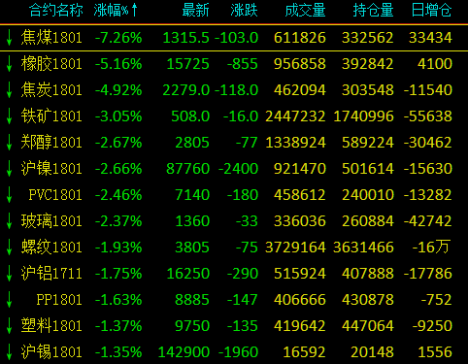Click the down arrow beside 焦煤1801
The width and height of the screenshot is (468, 364).
(x=10, y=38)
